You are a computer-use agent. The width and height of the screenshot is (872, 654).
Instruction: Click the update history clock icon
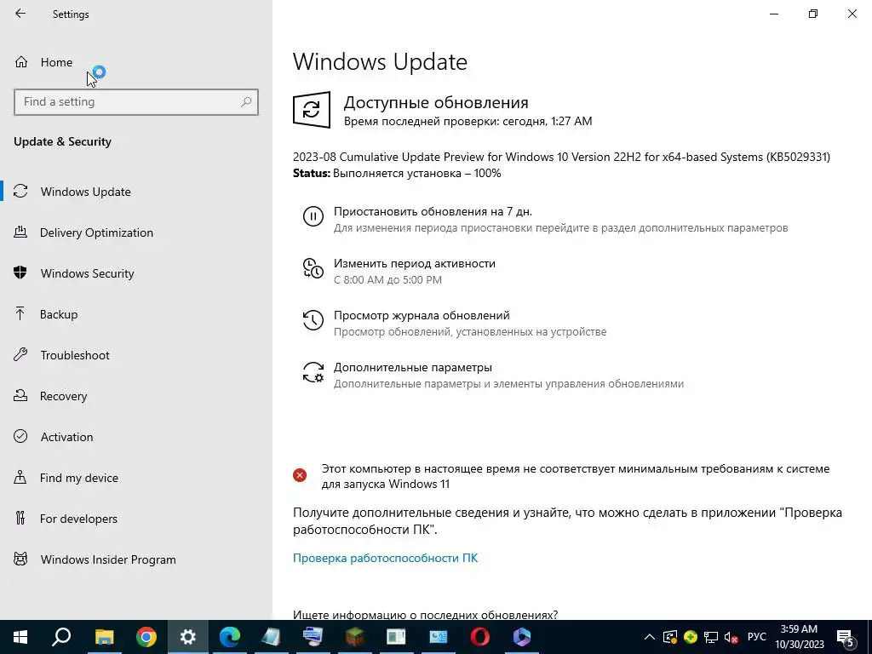pos(313,320)
